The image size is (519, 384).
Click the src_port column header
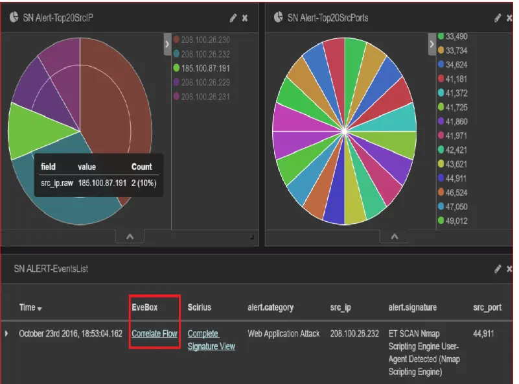point(487,308)
